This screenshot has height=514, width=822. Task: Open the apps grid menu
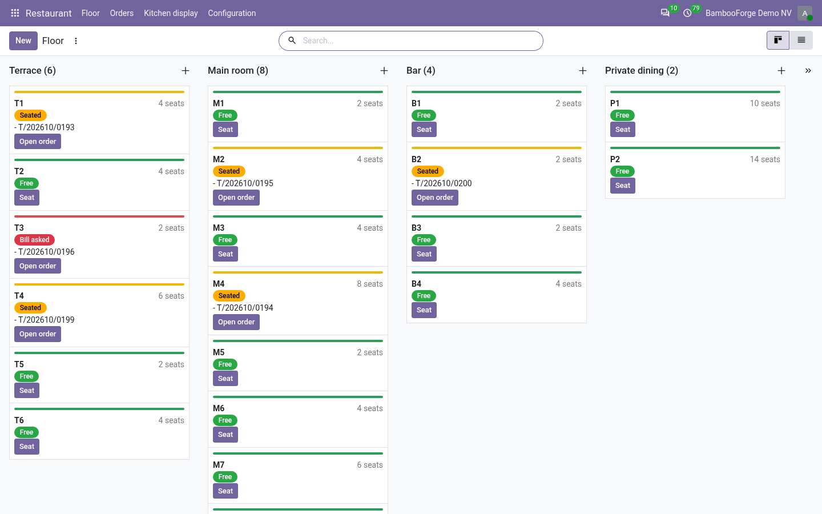point(15,13)
